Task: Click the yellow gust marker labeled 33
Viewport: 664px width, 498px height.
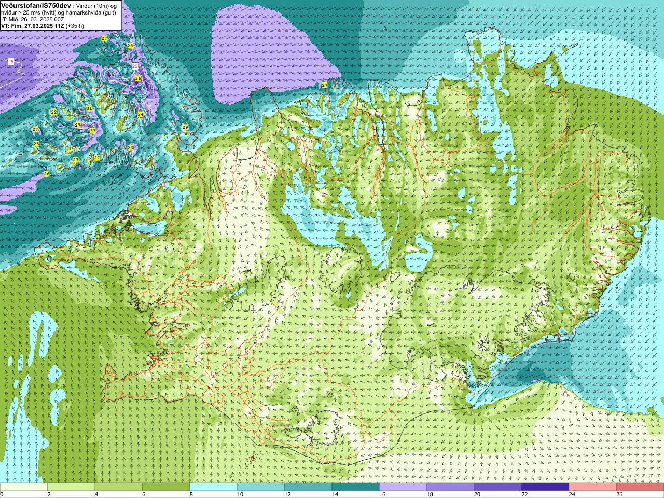Action: pyautogui.click(x=92, y=131)
